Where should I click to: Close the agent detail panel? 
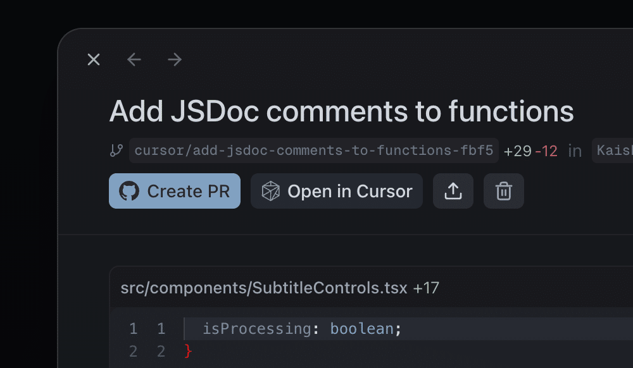94,59
